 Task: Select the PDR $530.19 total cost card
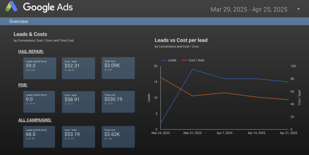click(118, 102)
